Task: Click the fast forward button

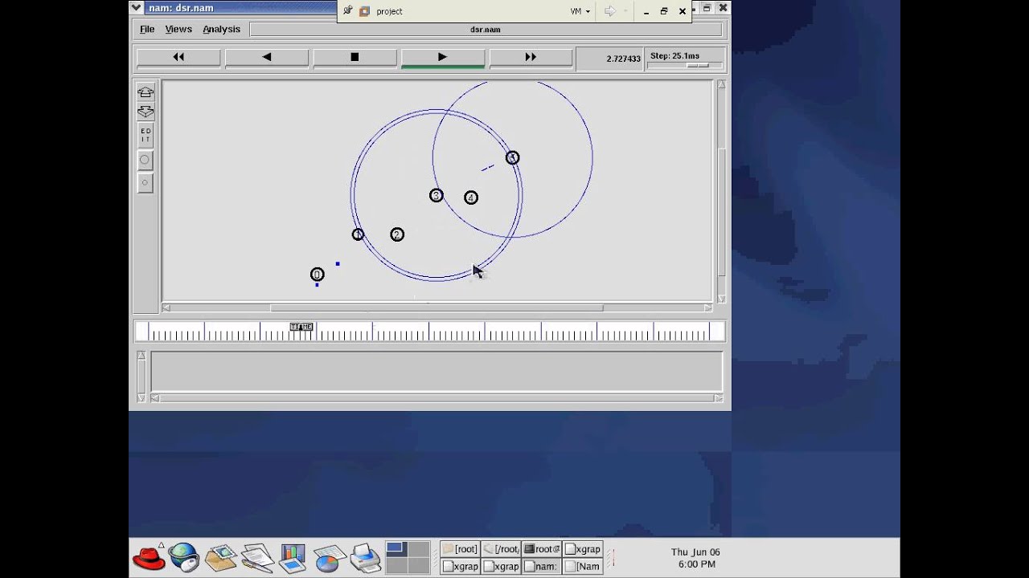Action: pos(531,57)
